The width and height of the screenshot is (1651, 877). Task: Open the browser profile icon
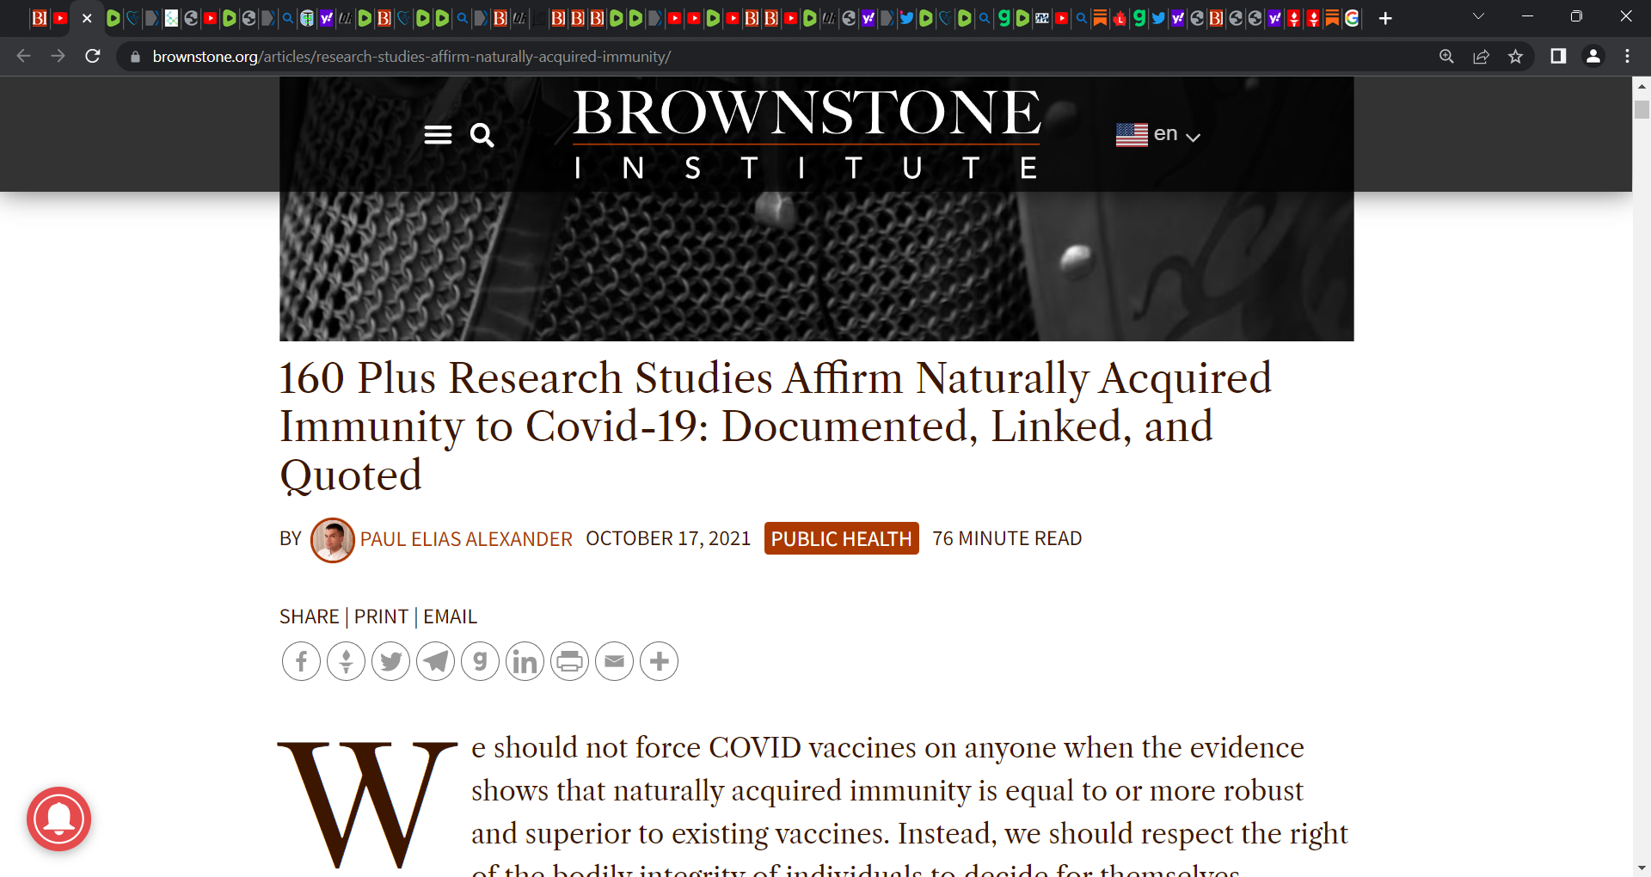click(1593, 56)
